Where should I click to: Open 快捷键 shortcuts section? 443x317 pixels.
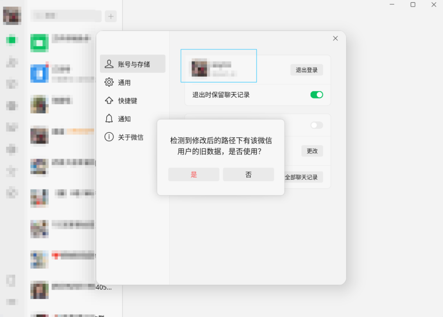(132, 100)
